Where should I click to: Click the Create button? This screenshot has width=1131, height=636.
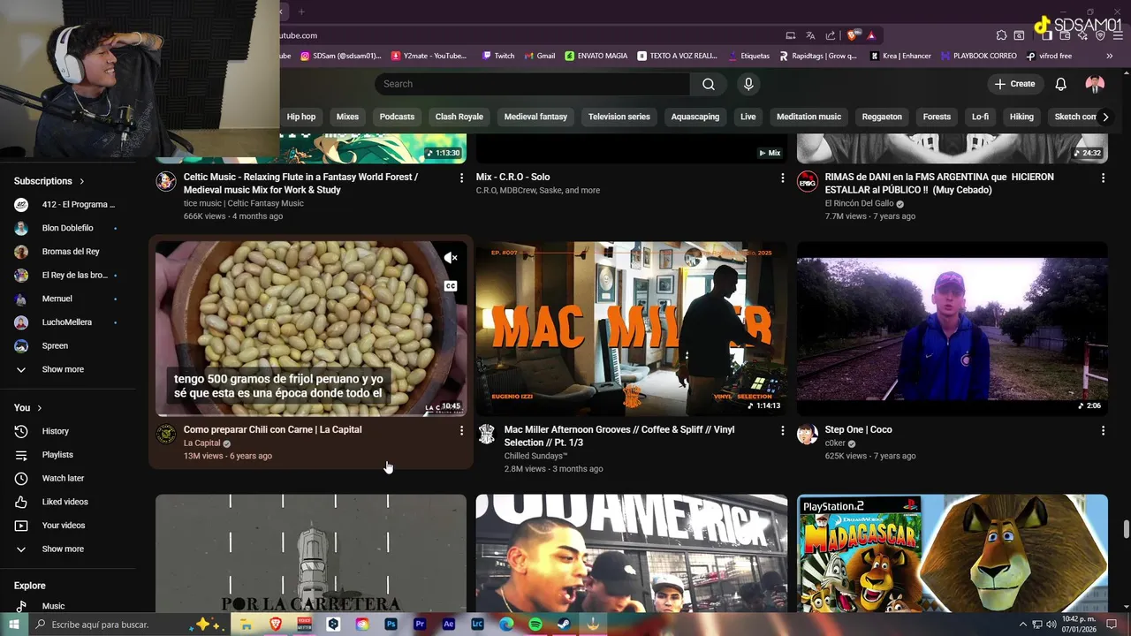pos(1014,84)
